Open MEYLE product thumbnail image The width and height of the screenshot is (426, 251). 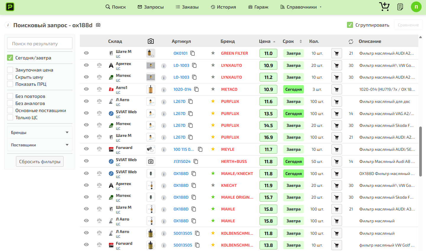coord(151,149)
